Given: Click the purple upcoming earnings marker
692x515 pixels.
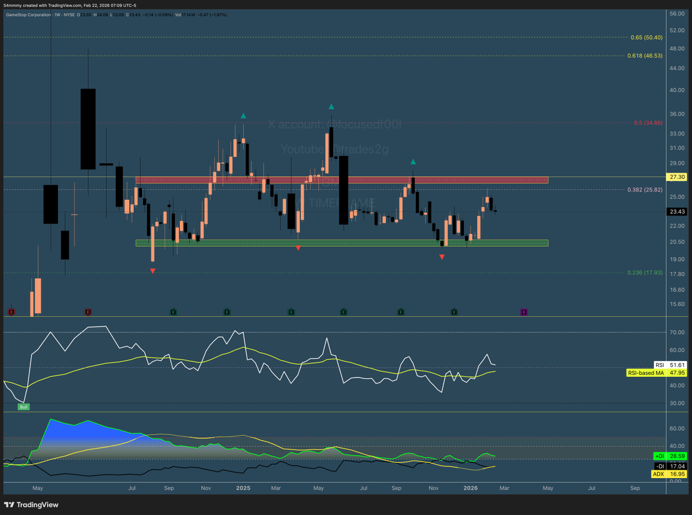Looking at the screenshot, I should [524, 312].
